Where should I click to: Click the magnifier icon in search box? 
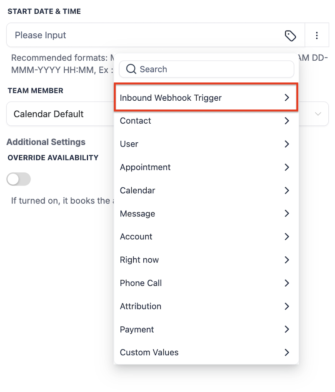pos(131,69)
